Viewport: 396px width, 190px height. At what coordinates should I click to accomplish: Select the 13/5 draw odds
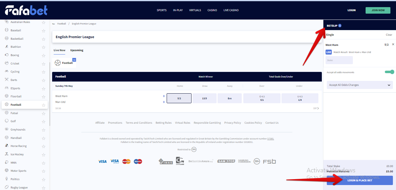click(205, 98)
